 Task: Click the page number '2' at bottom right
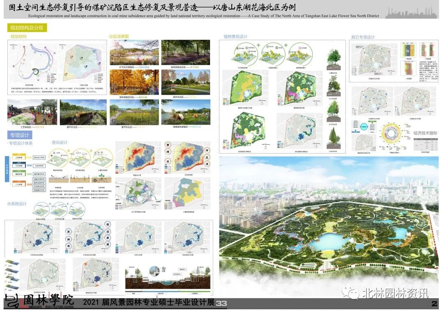434,304
